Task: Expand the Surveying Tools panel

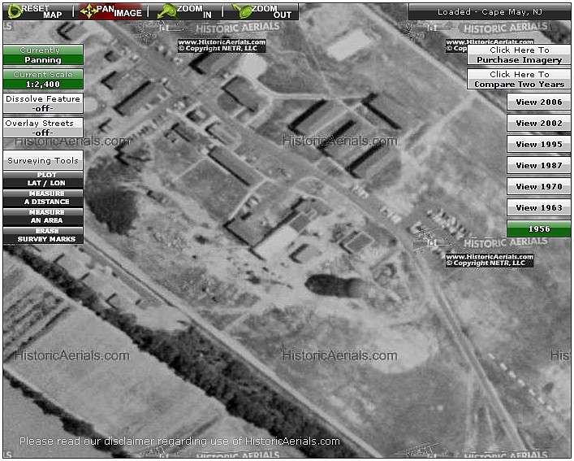Action: tap(43, 160)
